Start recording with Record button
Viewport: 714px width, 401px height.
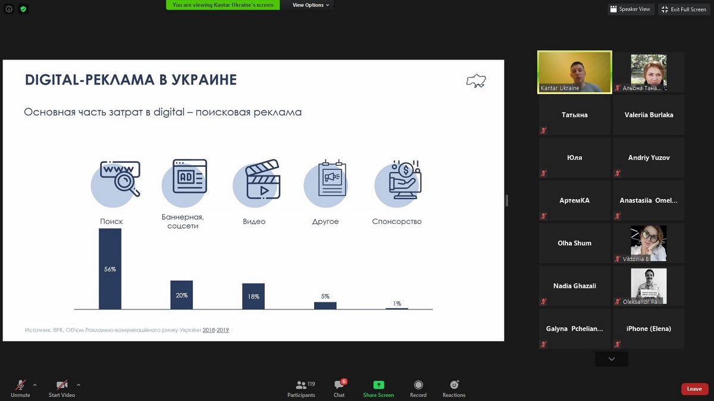418,388
